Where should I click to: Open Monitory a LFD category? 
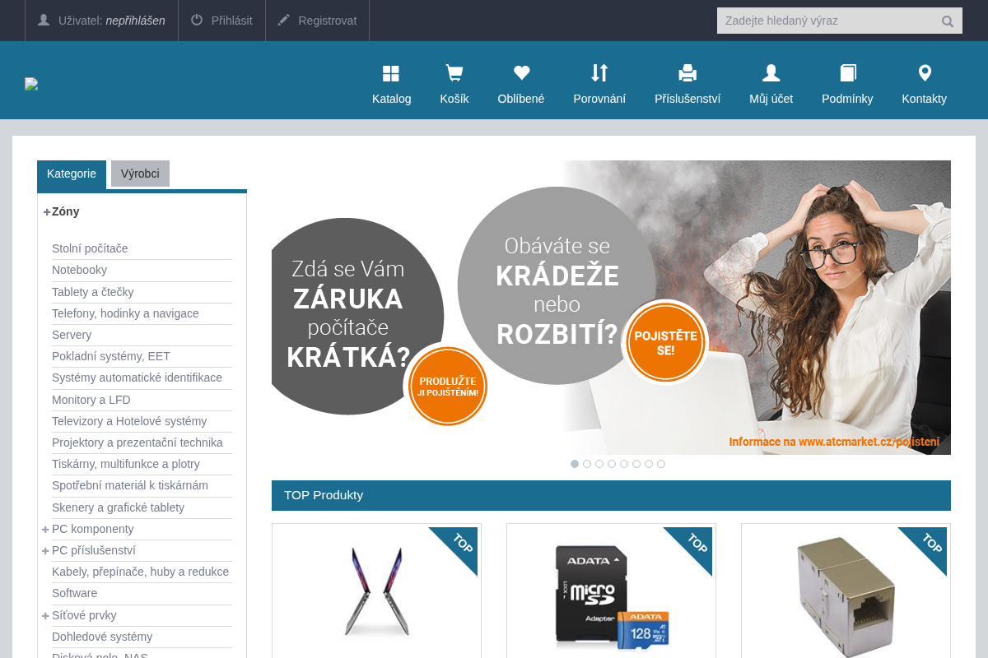coord(91,400)
